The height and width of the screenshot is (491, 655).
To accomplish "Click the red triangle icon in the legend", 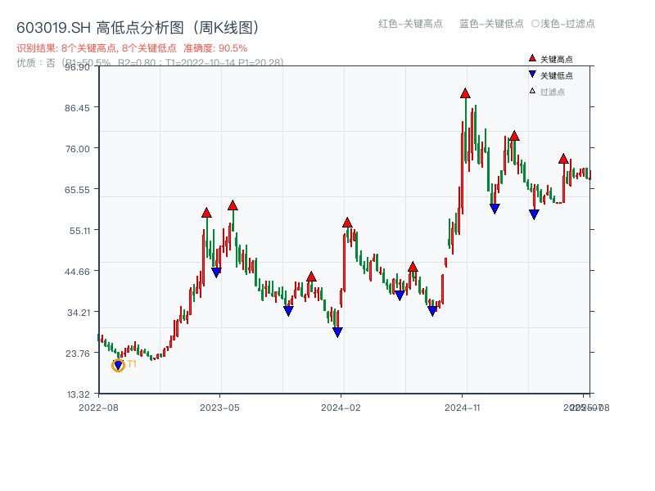I will click(x=531, y=58).
